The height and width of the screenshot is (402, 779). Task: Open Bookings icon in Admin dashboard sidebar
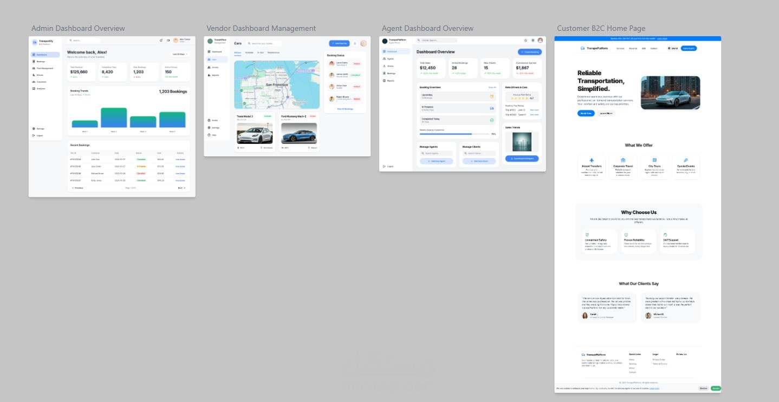click(x=34, y=62)
